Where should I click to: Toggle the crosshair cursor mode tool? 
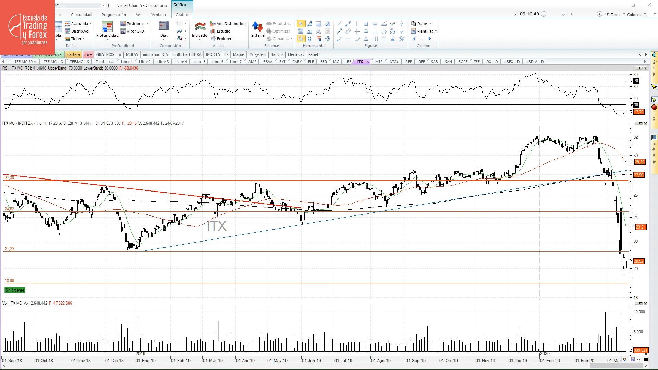(x=301, y=39)
